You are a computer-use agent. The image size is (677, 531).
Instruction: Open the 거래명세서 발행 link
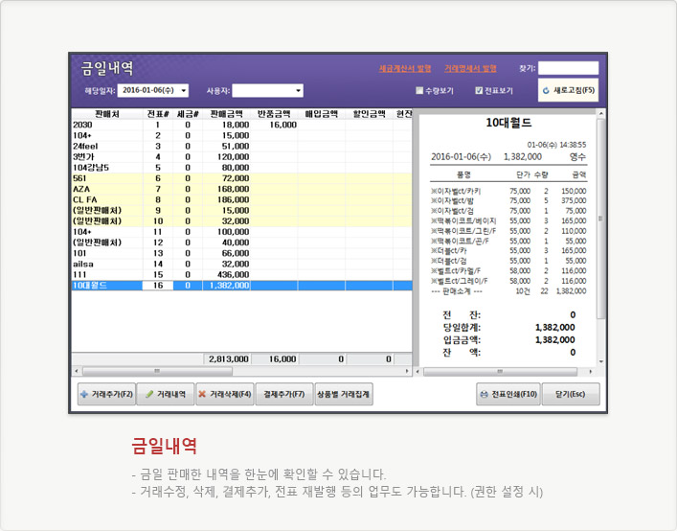470,68
